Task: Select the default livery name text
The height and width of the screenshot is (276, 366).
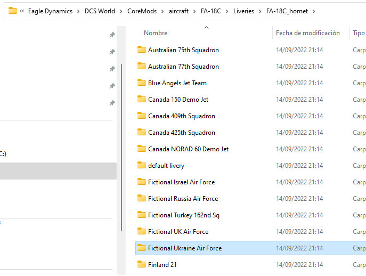Action: 166,166
